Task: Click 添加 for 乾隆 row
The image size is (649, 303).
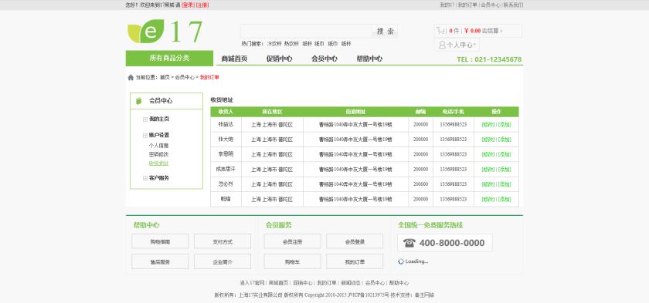Action: click(504, 200)
